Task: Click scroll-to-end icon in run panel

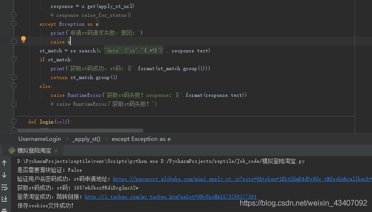Action: tap(5, 199)
